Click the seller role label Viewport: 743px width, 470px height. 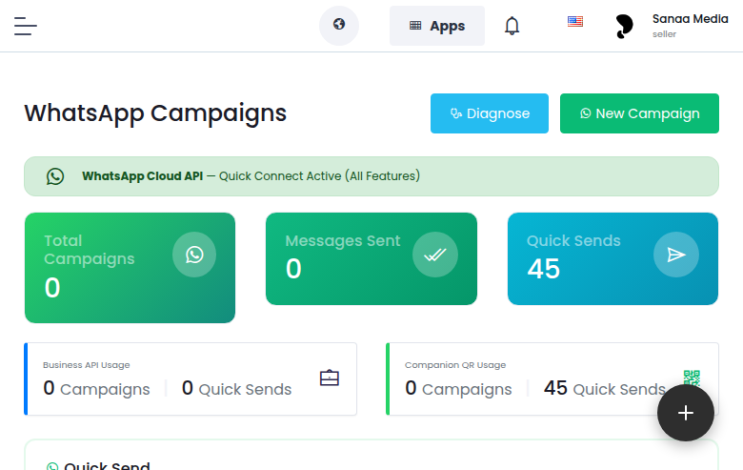(x=664, y=34)
